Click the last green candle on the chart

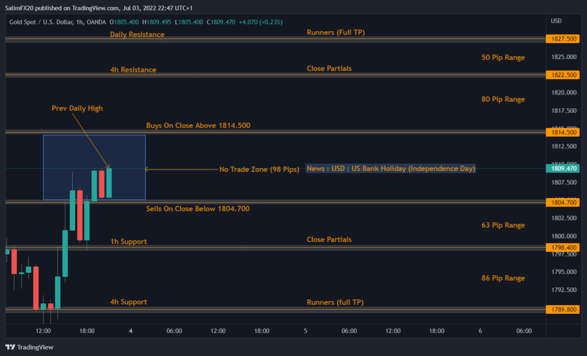click(x=109, y=183)
